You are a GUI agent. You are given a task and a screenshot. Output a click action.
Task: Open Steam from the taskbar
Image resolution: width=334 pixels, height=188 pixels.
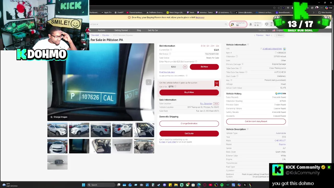(159, 185)
